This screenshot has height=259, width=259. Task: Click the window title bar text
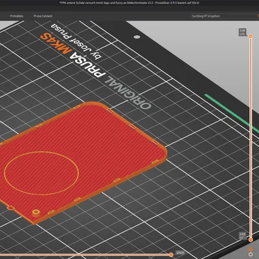pos(129,3)
